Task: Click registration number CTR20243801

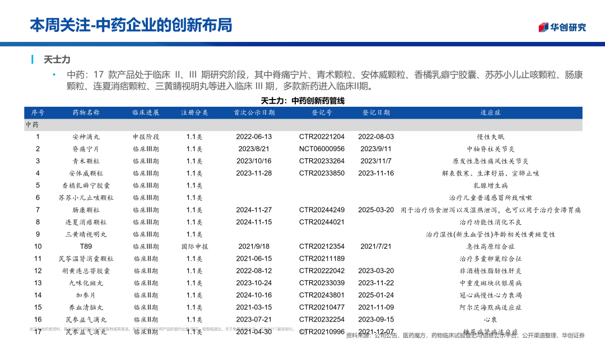Action: coord(322,295)
